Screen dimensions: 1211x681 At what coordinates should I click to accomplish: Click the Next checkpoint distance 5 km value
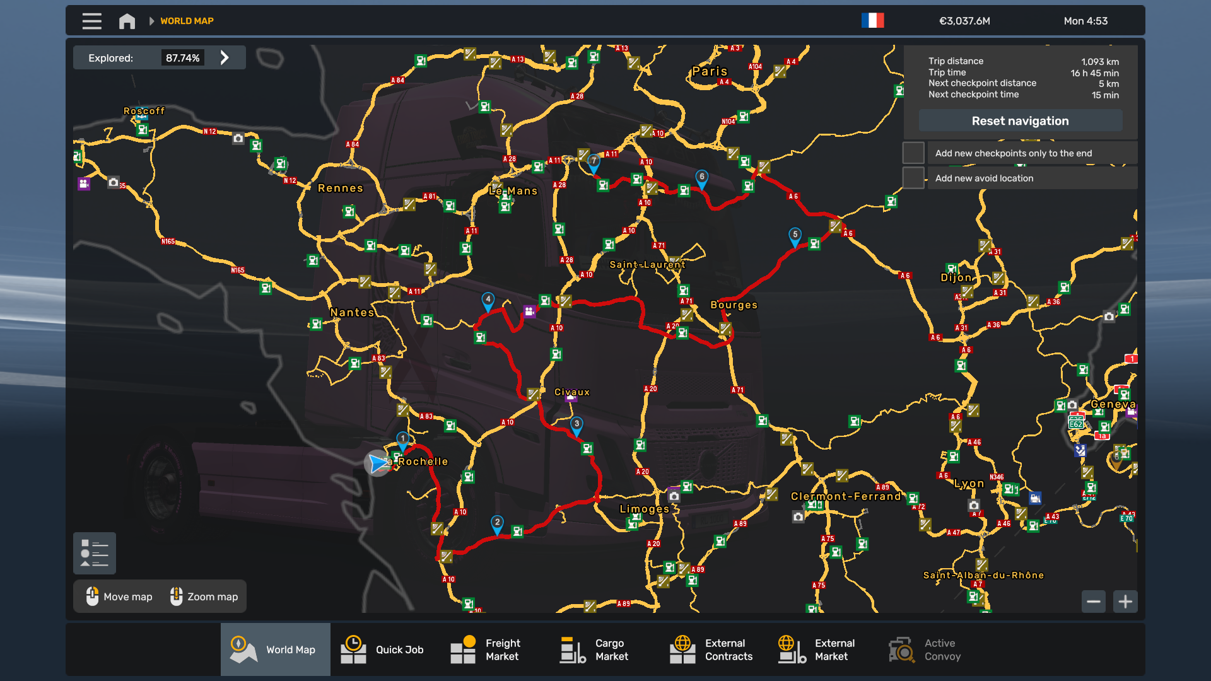coord(1109,84)
